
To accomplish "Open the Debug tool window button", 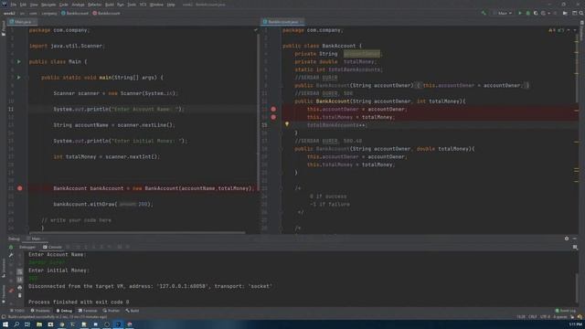I will 64,311.
